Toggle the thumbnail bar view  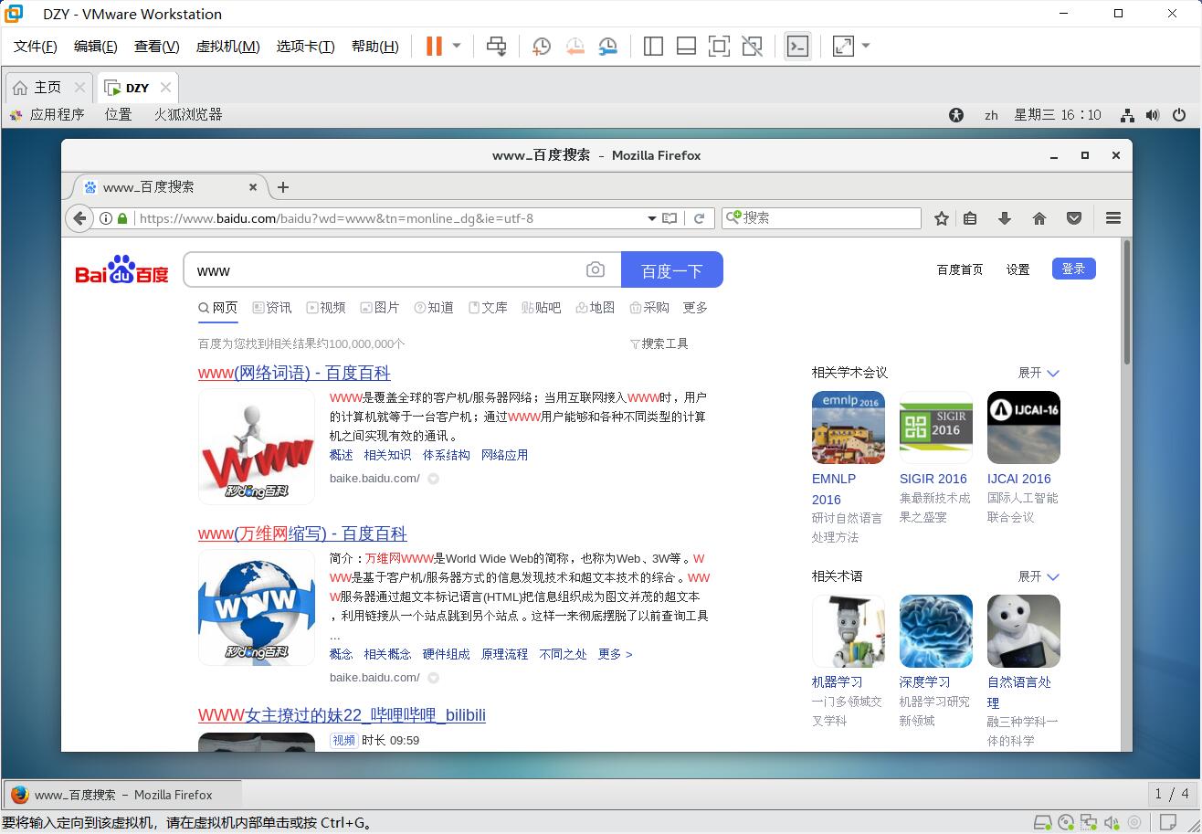(686, 46)
